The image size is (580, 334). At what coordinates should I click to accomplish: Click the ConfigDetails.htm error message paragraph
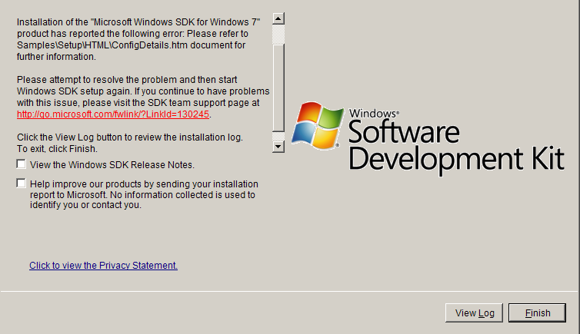(138, 39)
